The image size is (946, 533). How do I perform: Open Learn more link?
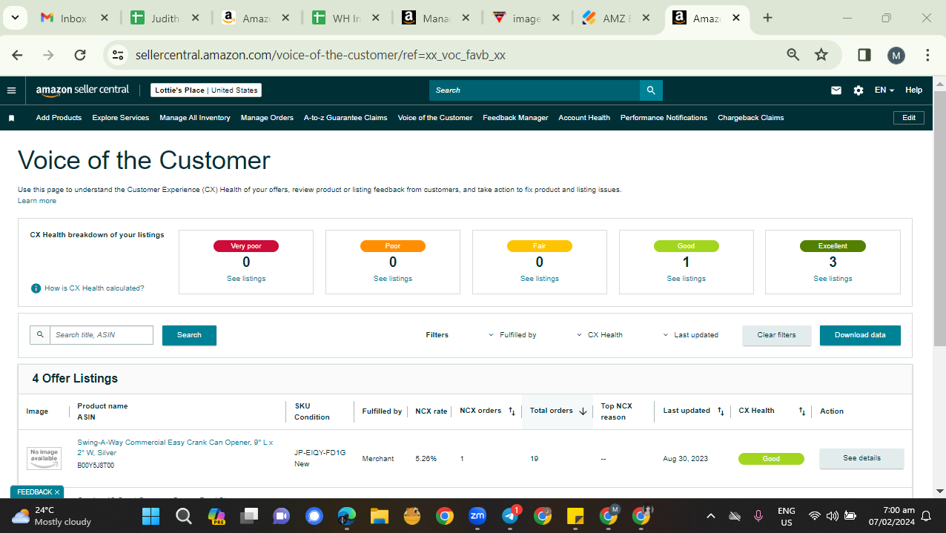pyautogui.click(x=37, y=201)
